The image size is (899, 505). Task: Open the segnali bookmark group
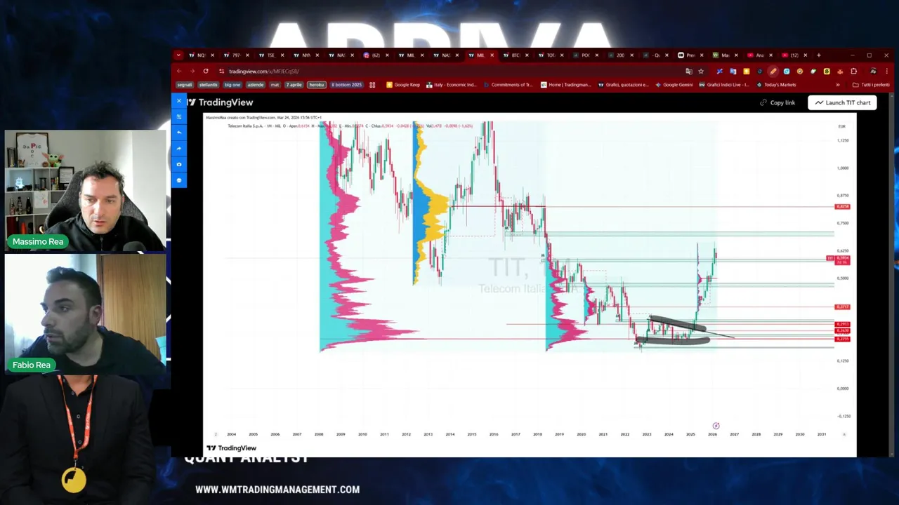185,85
